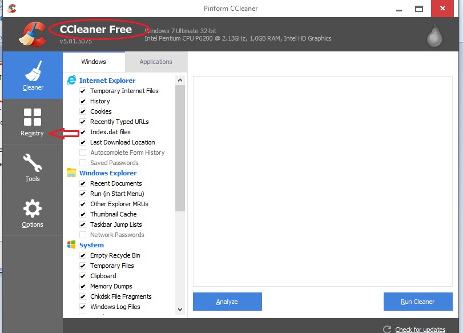463x333 pixels.
Task: Enable Autocomplete Form History
Action: [83, 153]
